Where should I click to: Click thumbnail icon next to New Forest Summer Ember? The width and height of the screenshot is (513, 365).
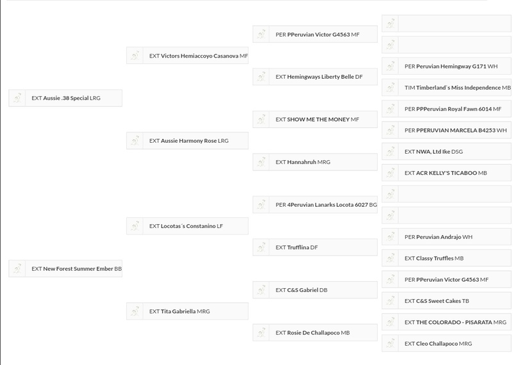coord(17,269)
